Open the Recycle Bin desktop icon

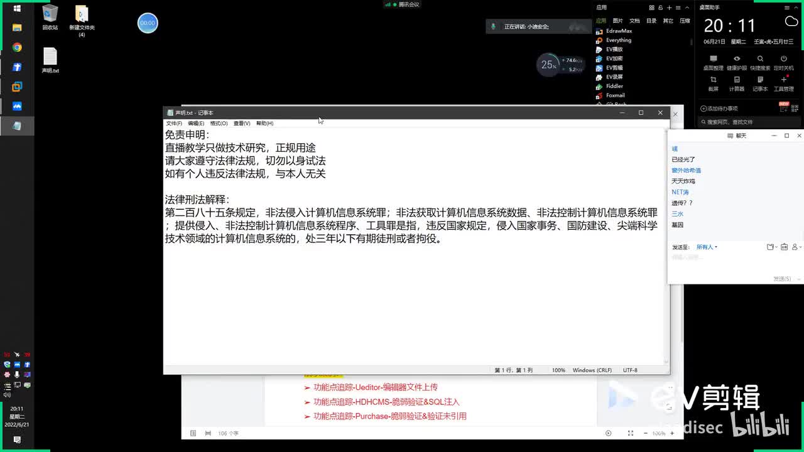pyautogui.click(x=50, y=17)
